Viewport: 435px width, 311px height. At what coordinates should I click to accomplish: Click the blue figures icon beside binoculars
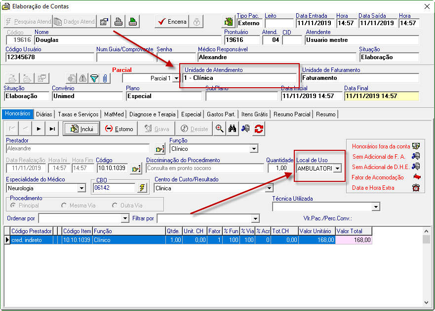245,129
